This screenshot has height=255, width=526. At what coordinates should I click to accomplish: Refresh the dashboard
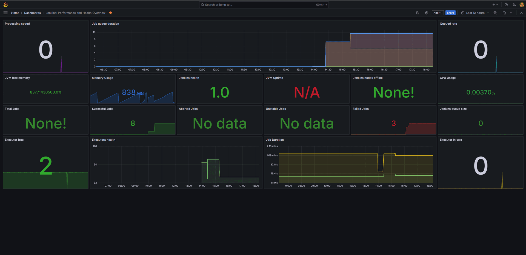pyautogui.click(x=504, y=13)
